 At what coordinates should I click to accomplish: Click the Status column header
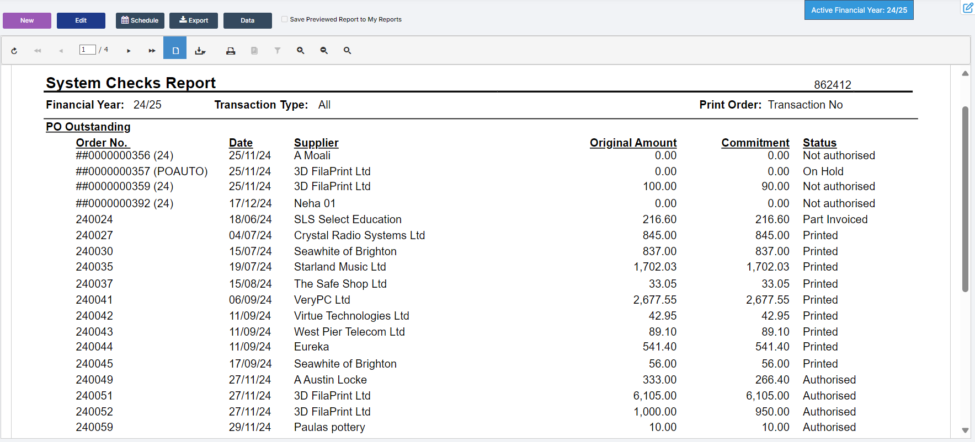pyautogui.click(x=819, y=143)
